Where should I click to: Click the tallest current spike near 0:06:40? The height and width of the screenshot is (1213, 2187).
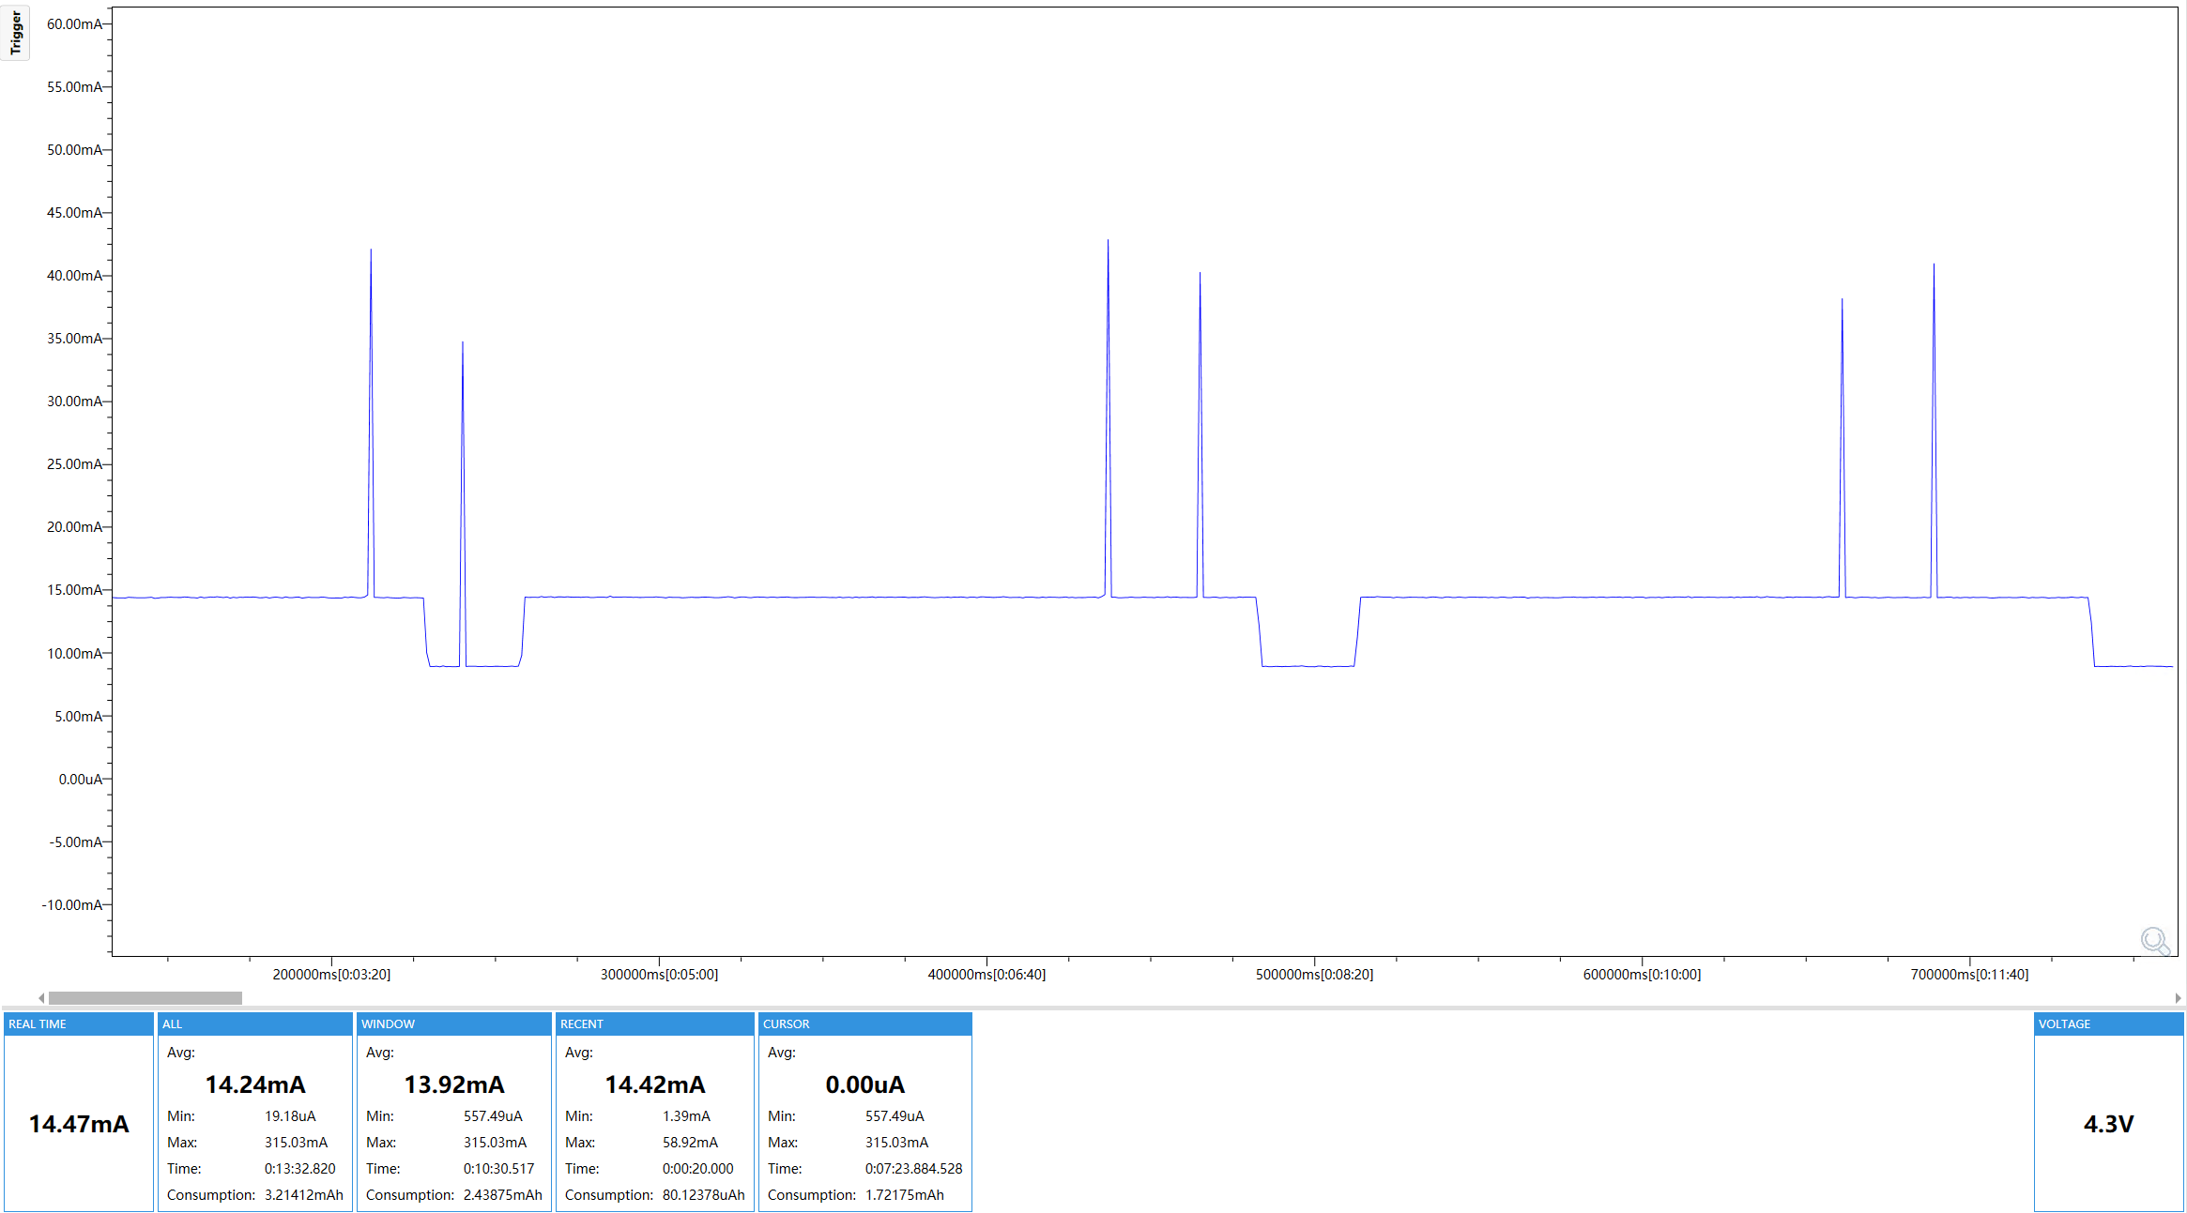click(1109, 242)
